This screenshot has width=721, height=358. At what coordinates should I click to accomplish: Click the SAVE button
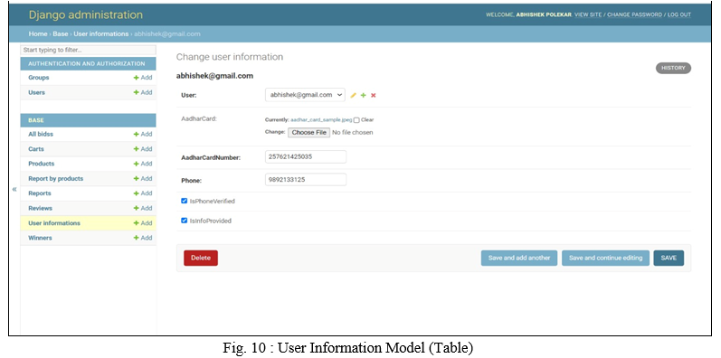click(x=669, y=258)
